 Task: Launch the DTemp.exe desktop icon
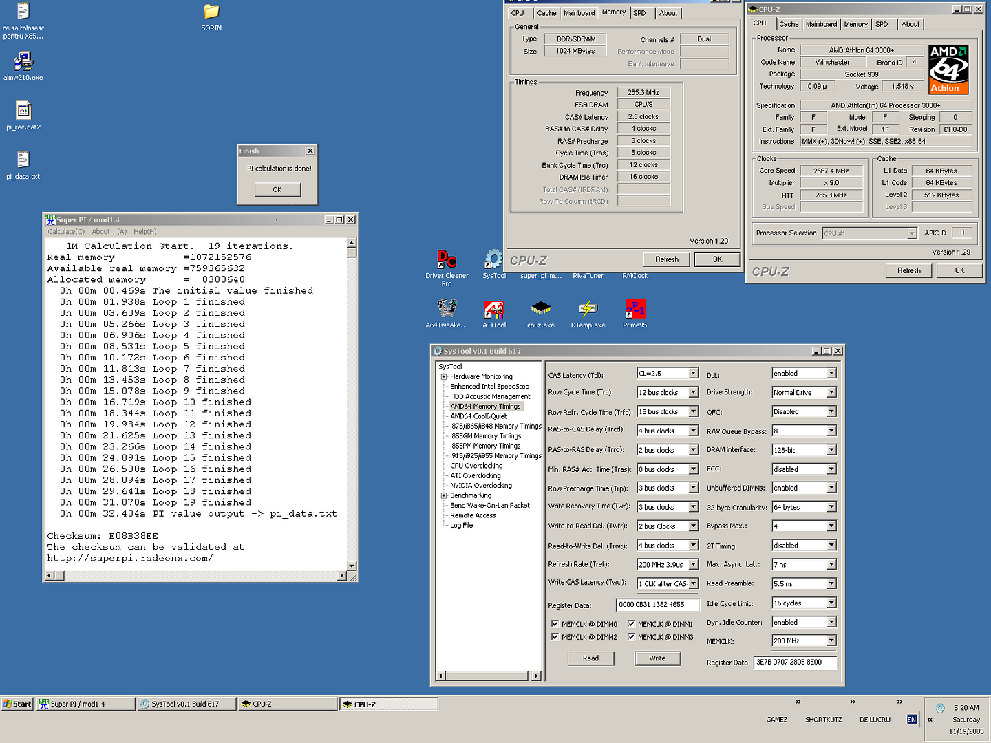[588, 309]
